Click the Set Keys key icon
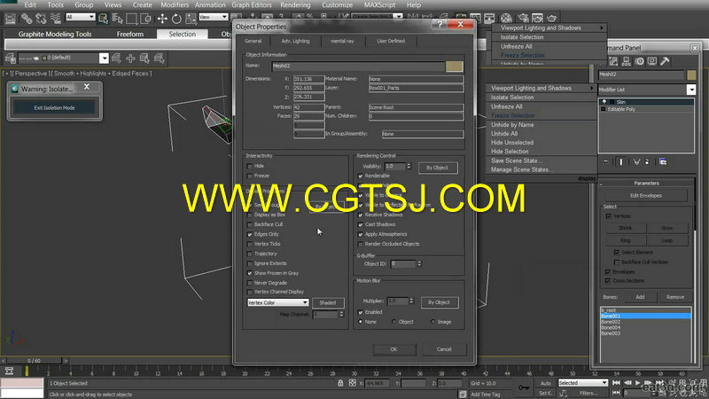 tap(524, 387)
